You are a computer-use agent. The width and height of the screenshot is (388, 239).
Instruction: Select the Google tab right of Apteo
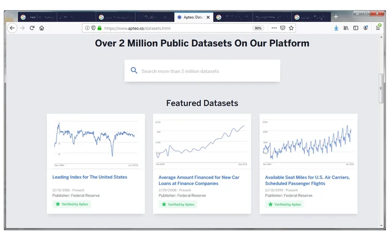(233, 17)
